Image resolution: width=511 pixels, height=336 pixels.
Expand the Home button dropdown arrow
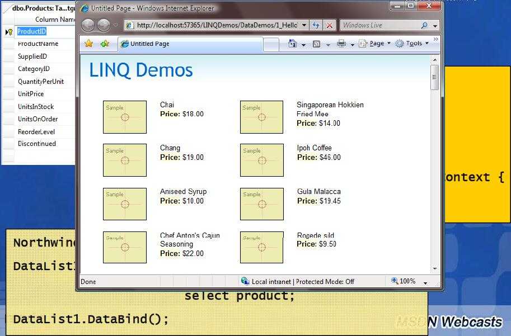coord(303,44)
